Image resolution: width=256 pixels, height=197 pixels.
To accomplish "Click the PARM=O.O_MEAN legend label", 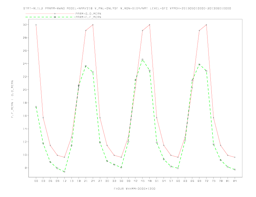I will pyautogui.click(x=88, y=14).
